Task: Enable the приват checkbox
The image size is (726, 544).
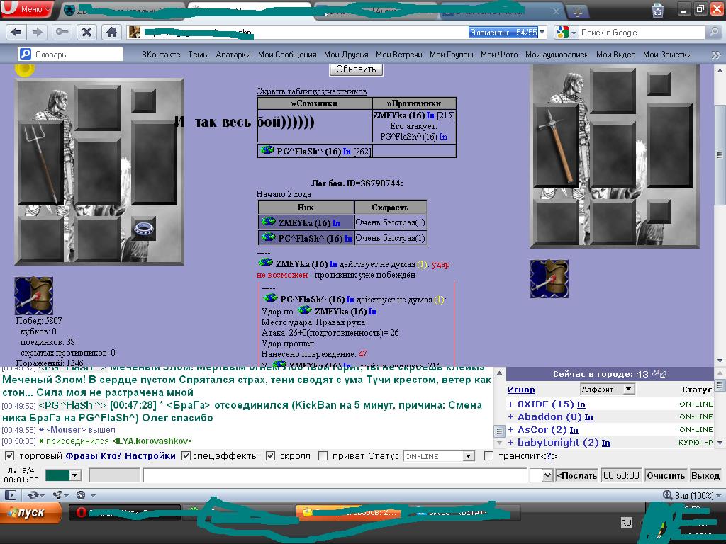Action: (323, 456)
